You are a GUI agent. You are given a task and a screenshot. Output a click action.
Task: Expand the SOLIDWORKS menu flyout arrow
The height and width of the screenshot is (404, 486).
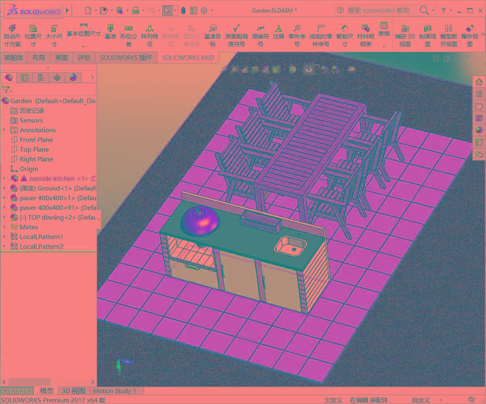point(68,10)
